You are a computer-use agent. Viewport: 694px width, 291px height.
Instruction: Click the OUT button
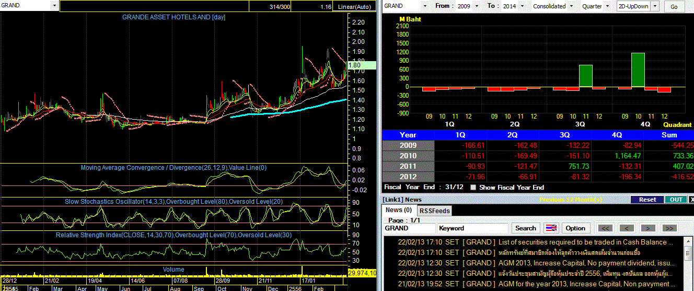click(676, 200)
